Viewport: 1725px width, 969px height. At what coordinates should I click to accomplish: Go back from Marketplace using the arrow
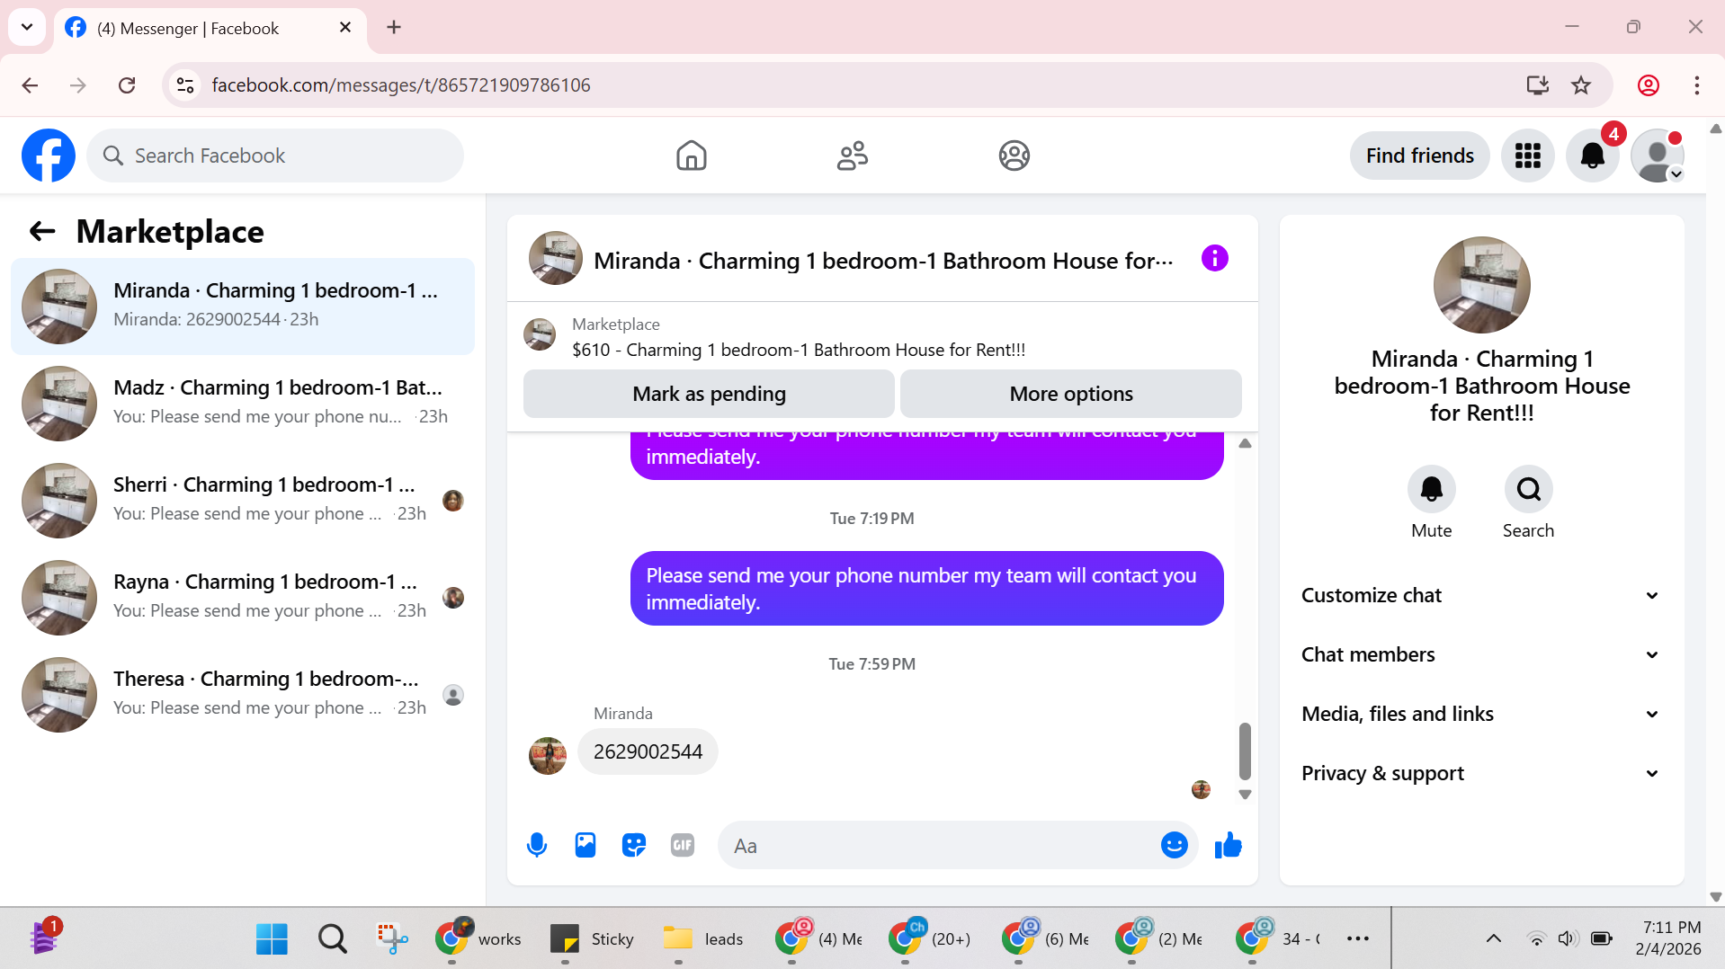tap(42, 232)
